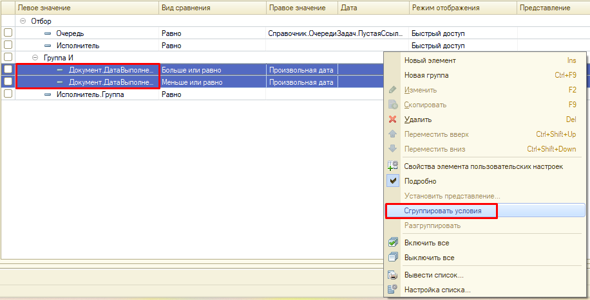This screenshot has height=300, width=590.
Task: Click Произвольная дата in the Больше или равно row
Action: pyautogui.click(x=302, y=70)
